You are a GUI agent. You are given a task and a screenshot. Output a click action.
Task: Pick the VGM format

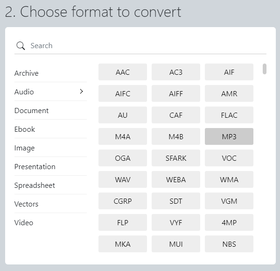[229, 201]
